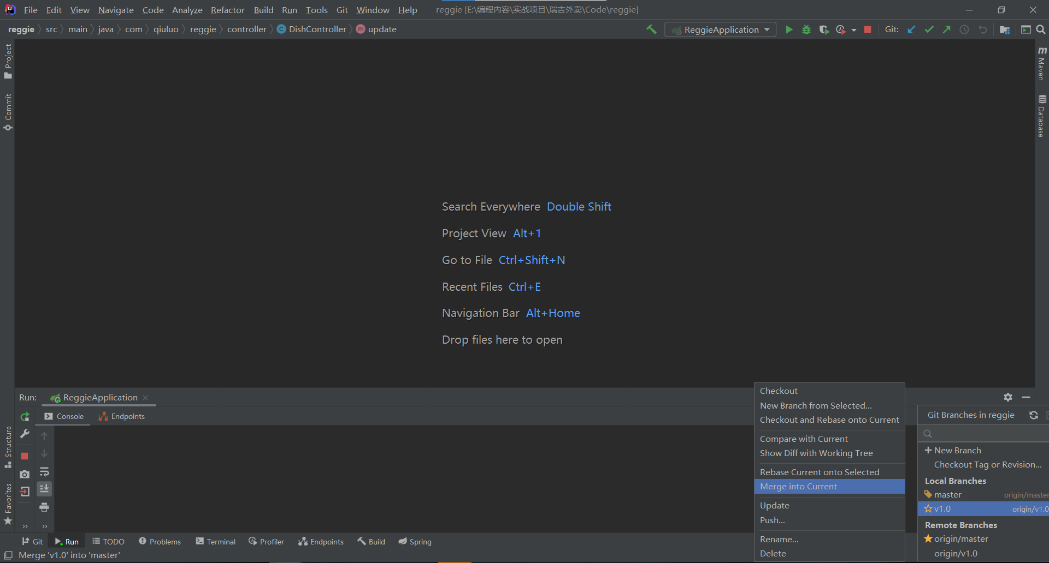Click the Git rollback undo icon
Screen dimensions: 1049x563
pos(982,29)
